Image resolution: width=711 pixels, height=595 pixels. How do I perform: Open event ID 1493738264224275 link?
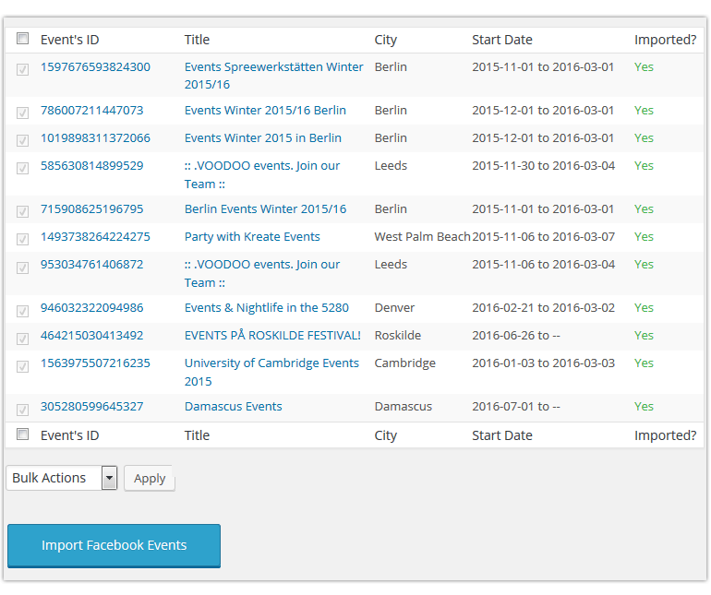[x=95, y=236]
